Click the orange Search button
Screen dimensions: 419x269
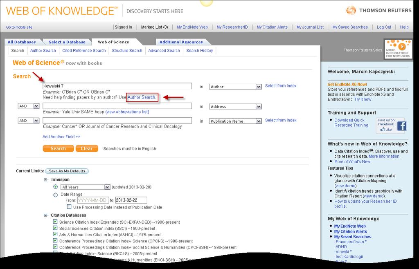[x=58, y=149]
